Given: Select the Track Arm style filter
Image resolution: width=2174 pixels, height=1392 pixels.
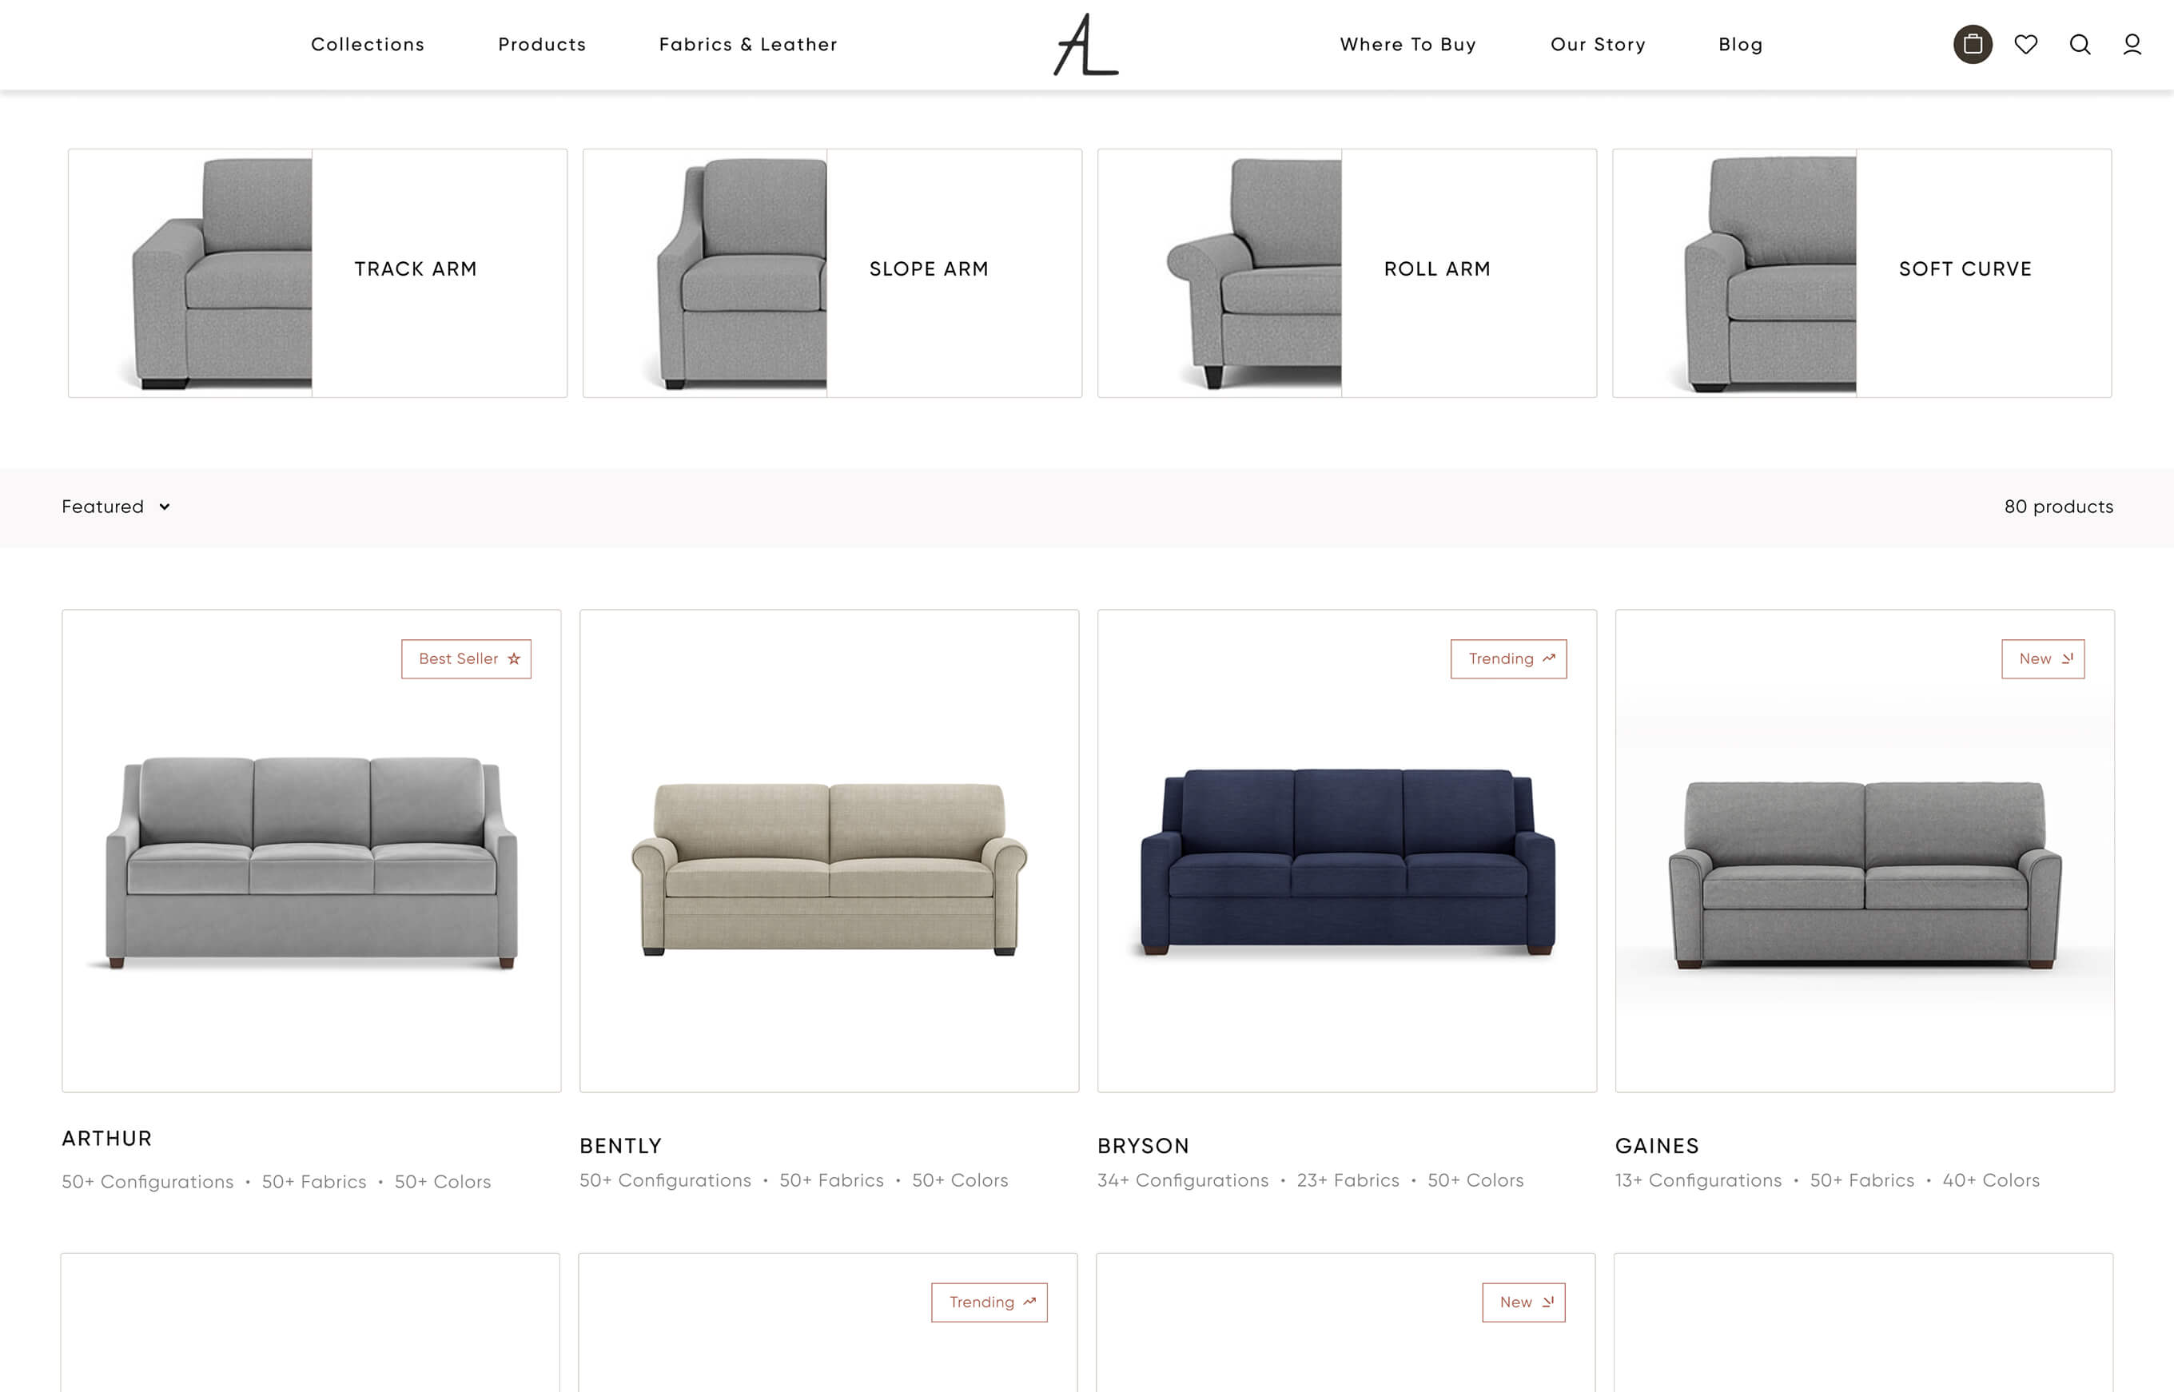Looking at the screenshot, I should click(317, 273).
